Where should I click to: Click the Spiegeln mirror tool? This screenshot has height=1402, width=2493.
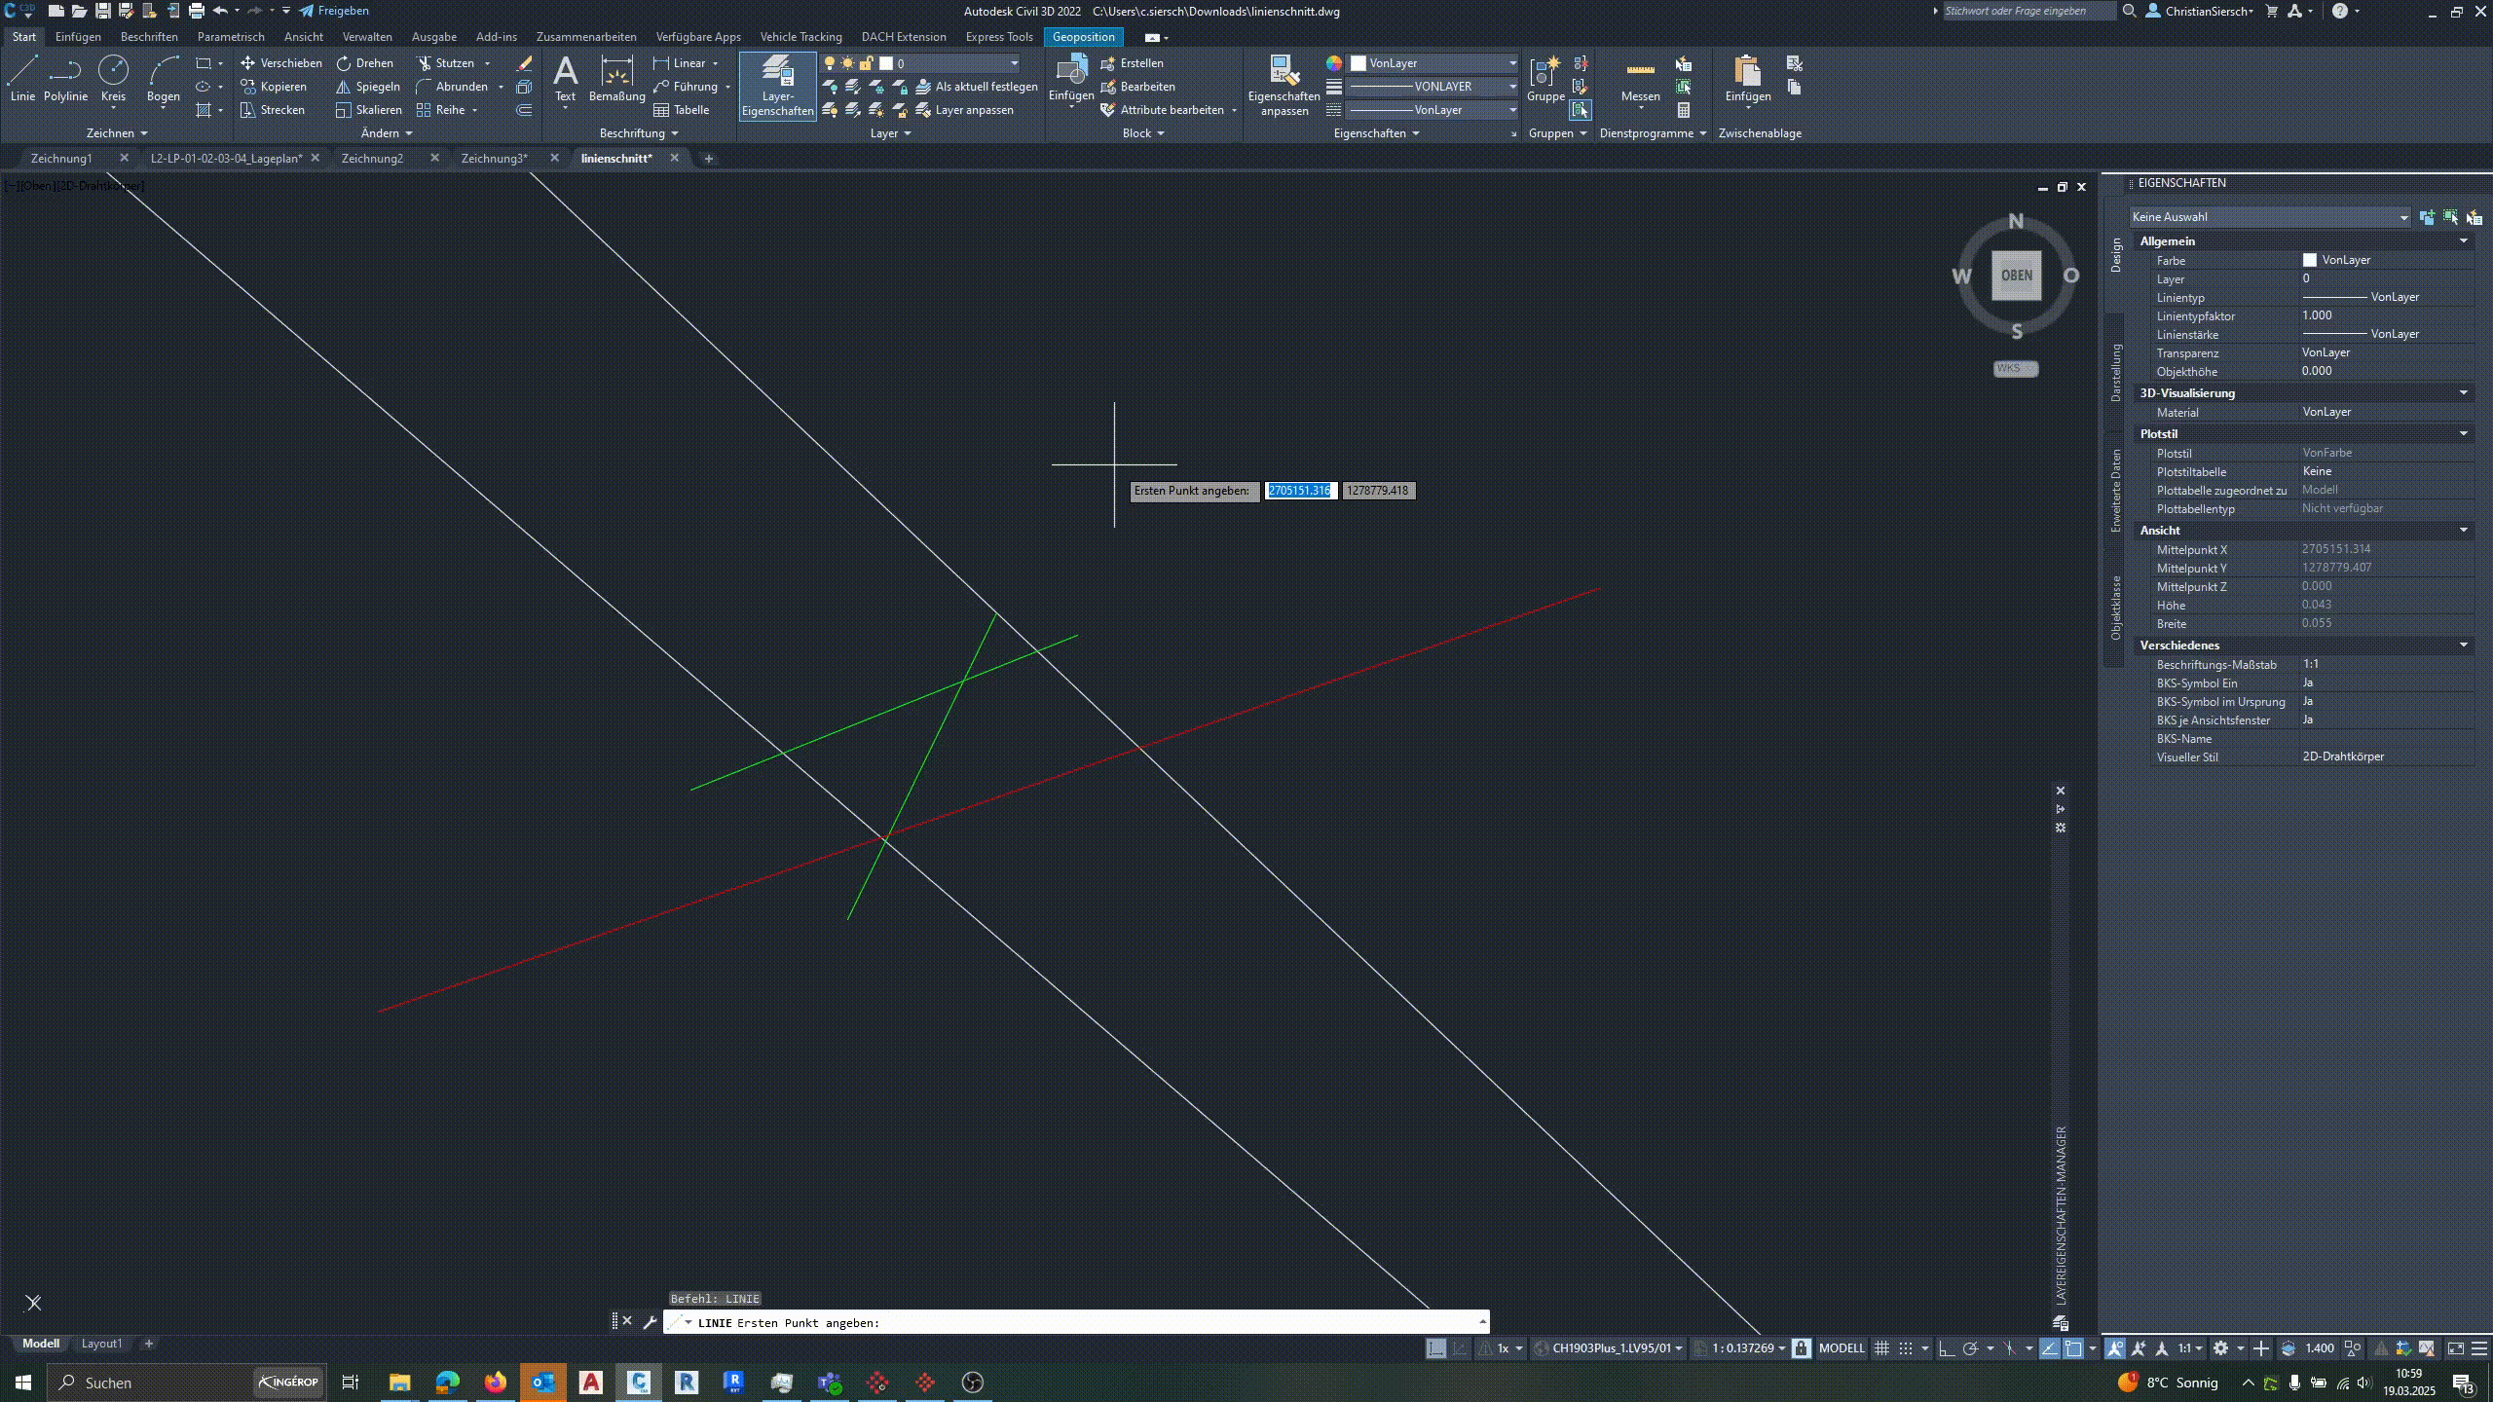(x=367, y=87)
